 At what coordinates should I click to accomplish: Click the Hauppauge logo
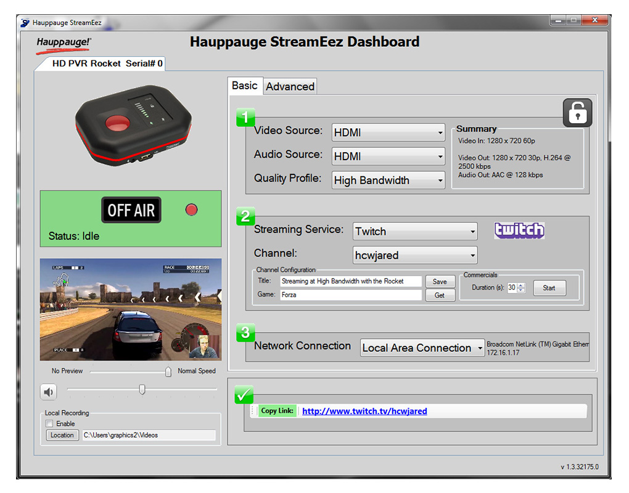64,43
